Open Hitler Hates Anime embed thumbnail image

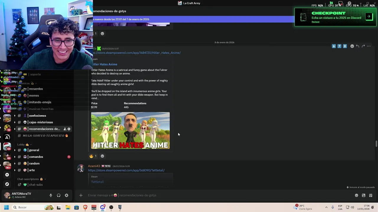pos(130,130)
